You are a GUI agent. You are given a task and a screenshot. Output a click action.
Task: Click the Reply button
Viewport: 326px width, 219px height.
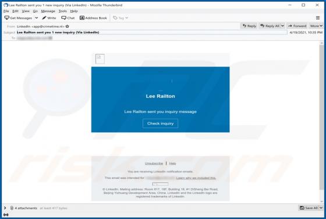249,26
